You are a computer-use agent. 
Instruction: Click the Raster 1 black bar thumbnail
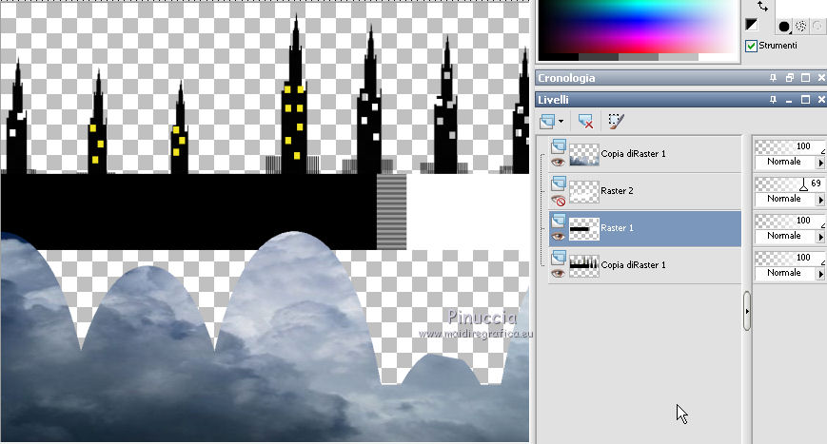pyautogui.click(x=584, y=228)
